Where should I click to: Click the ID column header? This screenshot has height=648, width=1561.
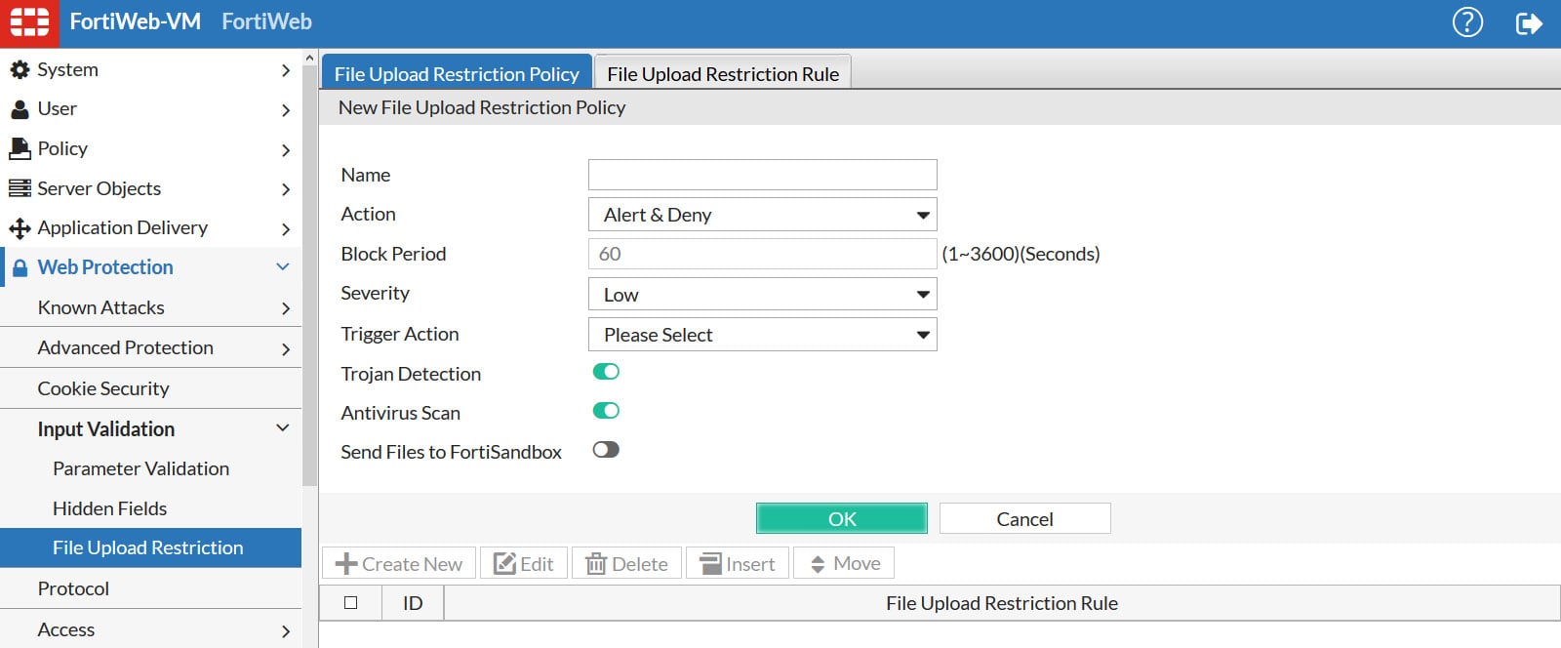tap(413, 603)
